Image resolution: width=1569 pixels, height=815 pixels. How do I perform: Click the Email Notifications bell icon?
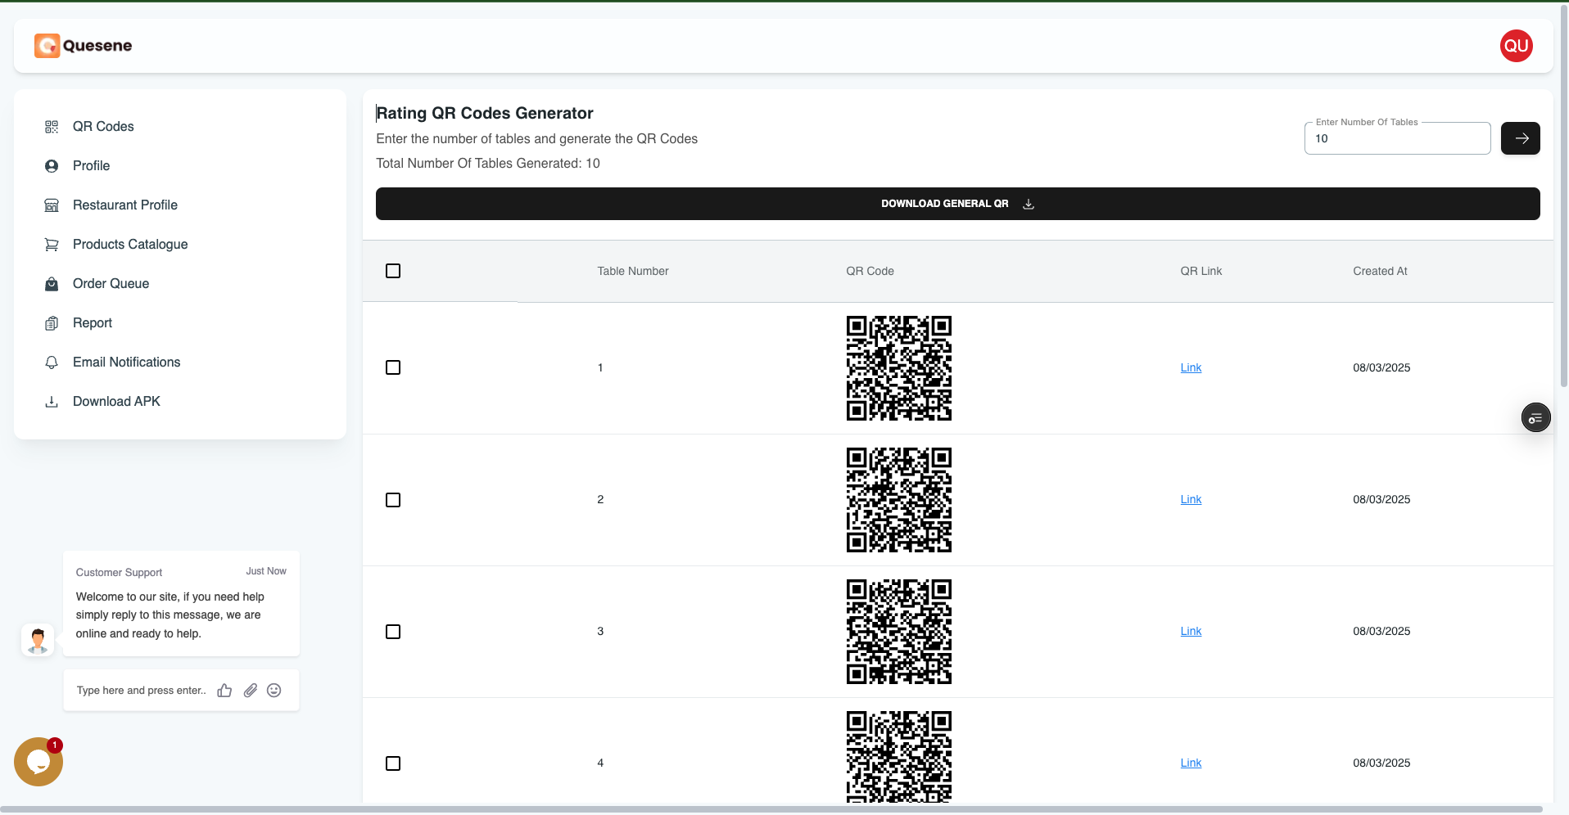point(52,362)
